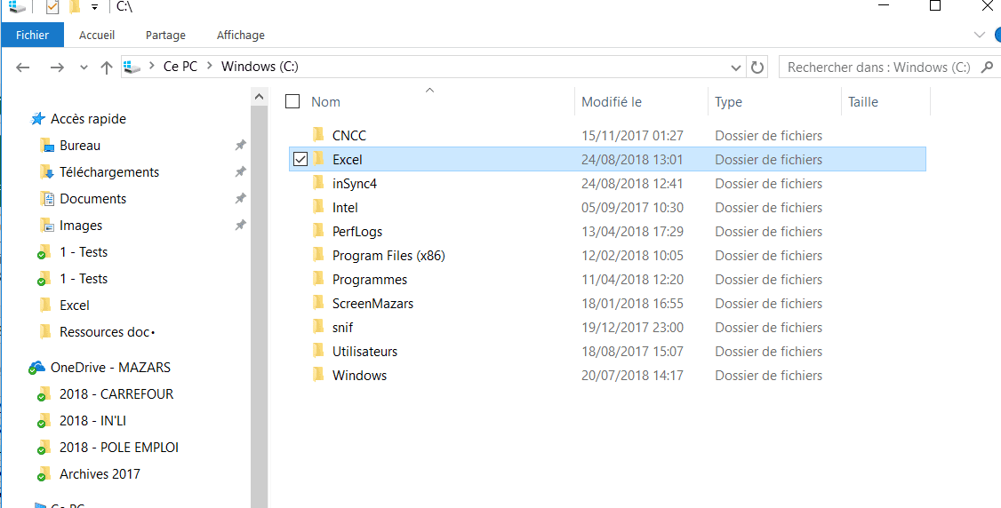Open the Fichier menu
Screen dimensions: 1001x508
pos(33,36)
